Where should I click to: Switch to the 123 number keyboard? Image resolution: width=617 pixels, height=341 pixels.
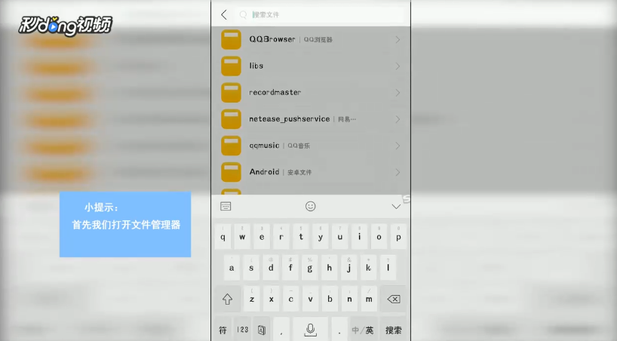pos(242,330)
